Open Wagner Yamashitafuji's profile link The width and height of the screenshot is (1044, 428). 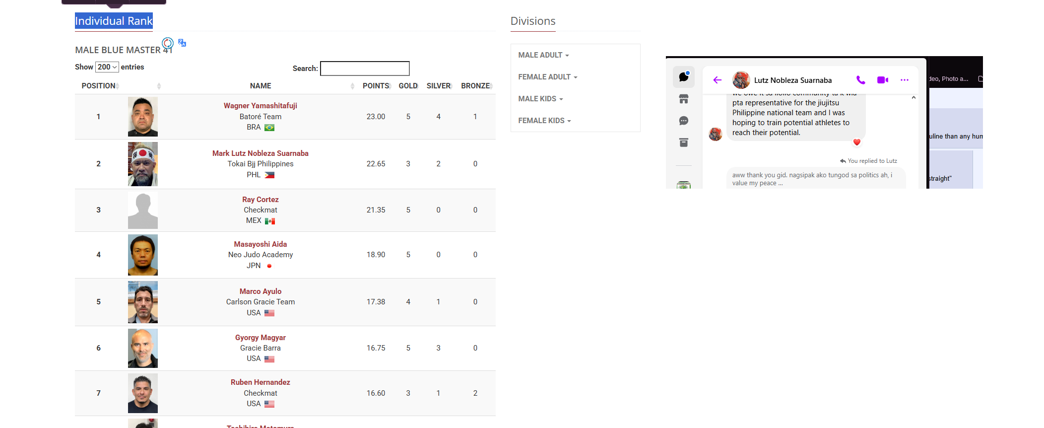pos(261,106)
